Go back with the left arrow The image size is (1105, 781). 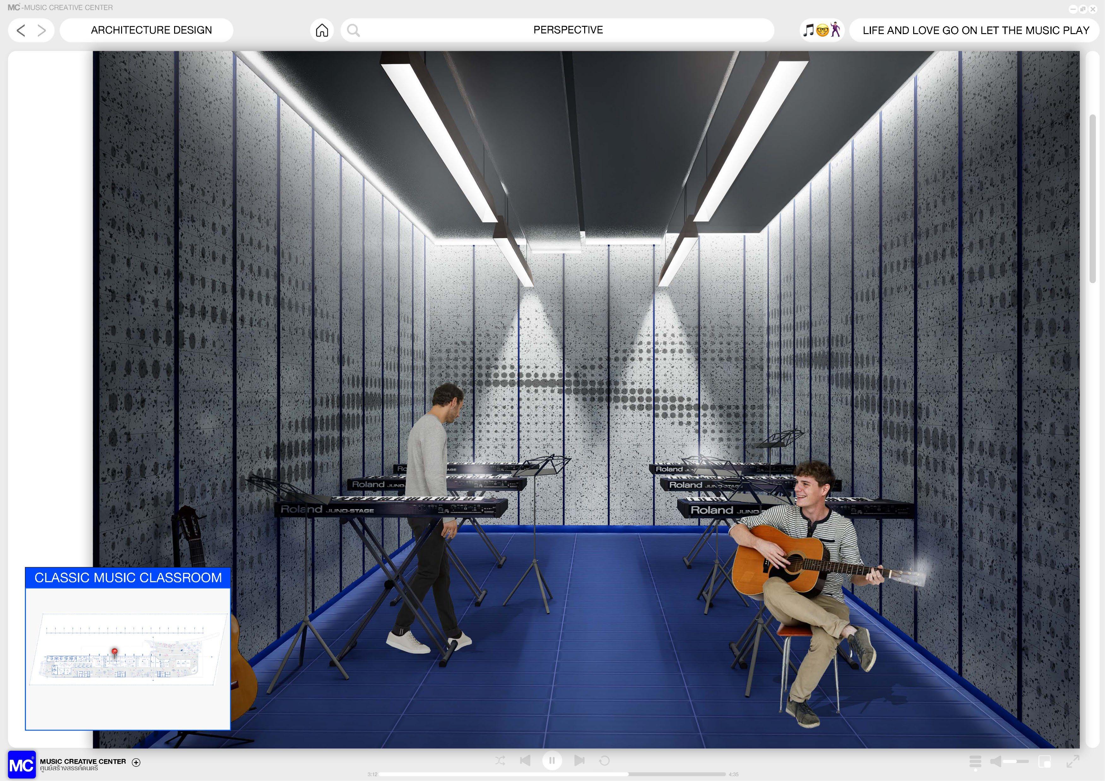(x=21, y=30)
